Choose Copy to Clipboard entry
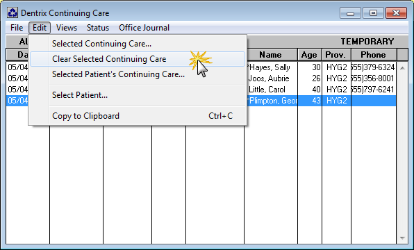 coord(138,116)
